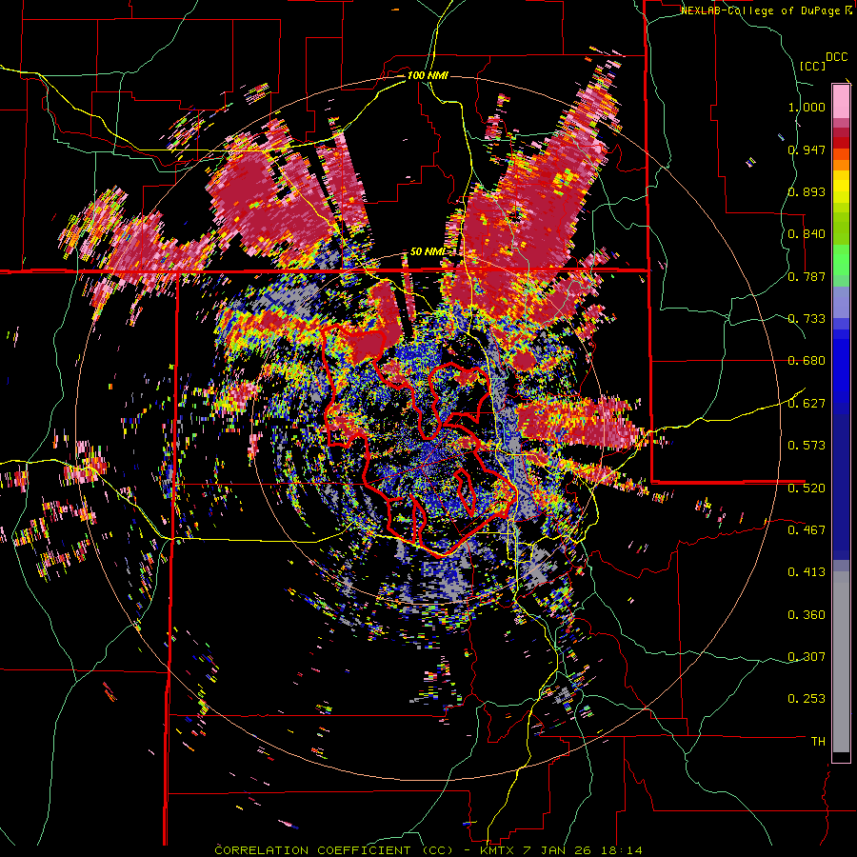Click the CORRELATION COEFFICIENT (CC) title text

pos(334,850)
